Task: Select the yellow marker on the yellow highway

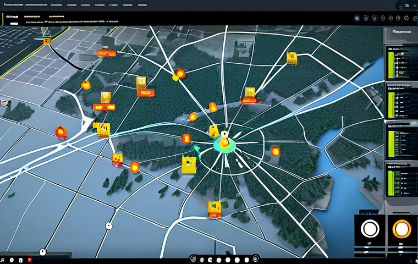Action: (x=47, y=41)
